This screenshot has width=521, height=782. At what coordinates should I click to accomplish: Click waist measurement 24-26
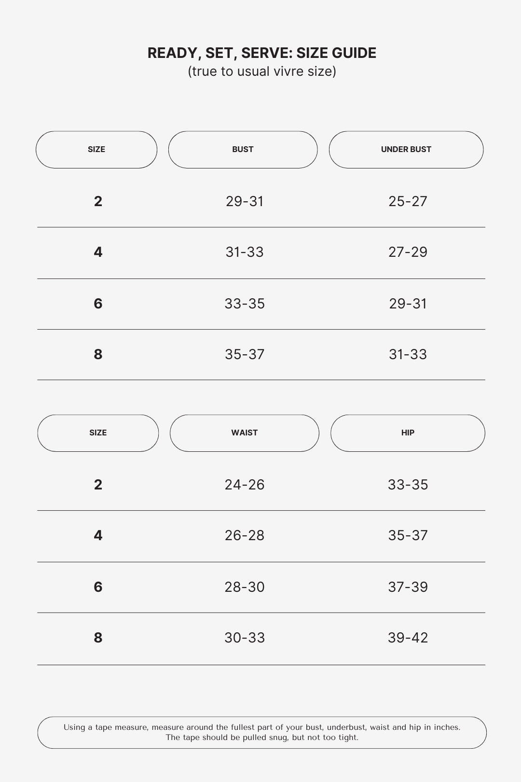click(245, 485)
